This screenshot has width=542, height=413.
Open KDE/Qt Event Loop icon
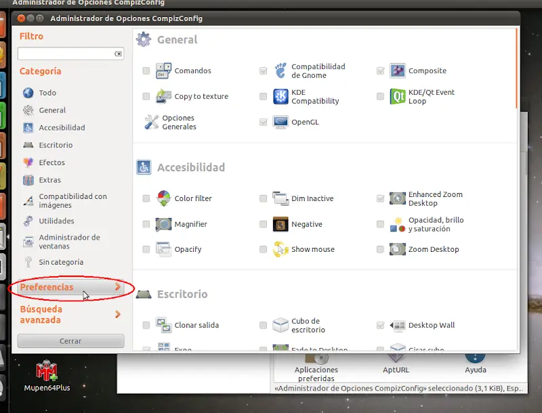pos(398,96)
